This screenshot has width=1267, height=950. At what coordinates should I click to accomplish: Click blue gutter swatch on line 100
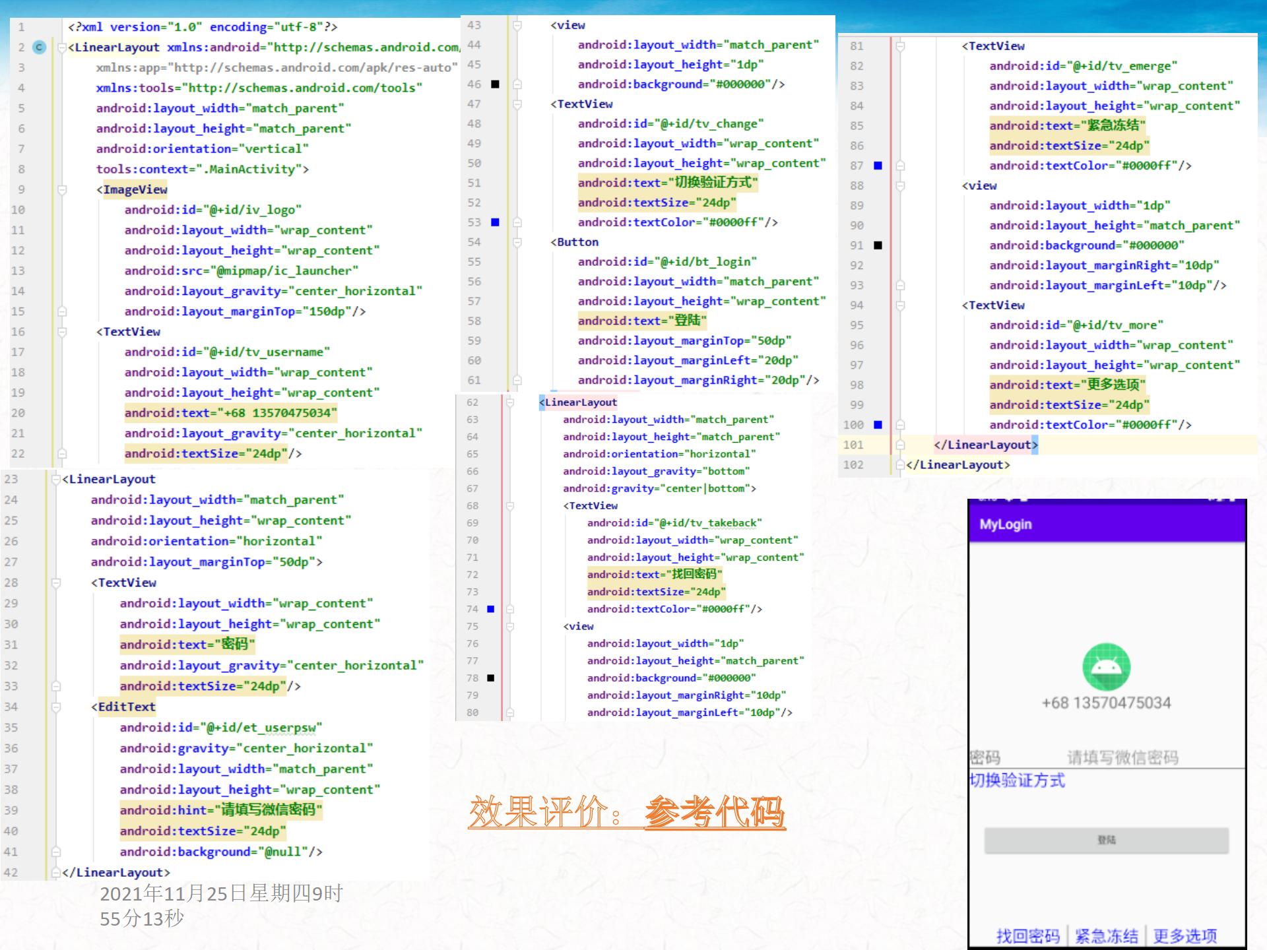click(x=878, y=425)
